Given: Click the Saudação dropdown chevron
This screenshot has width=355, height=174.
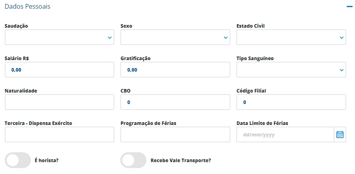Looking at the screenshot, I should 110,38.
